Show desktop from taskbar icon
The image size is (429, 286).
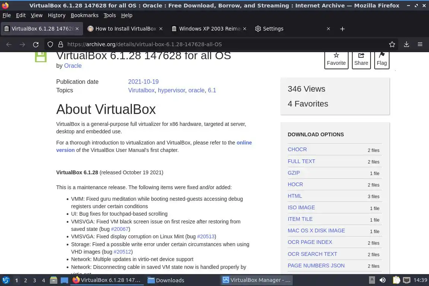[64, 280]
